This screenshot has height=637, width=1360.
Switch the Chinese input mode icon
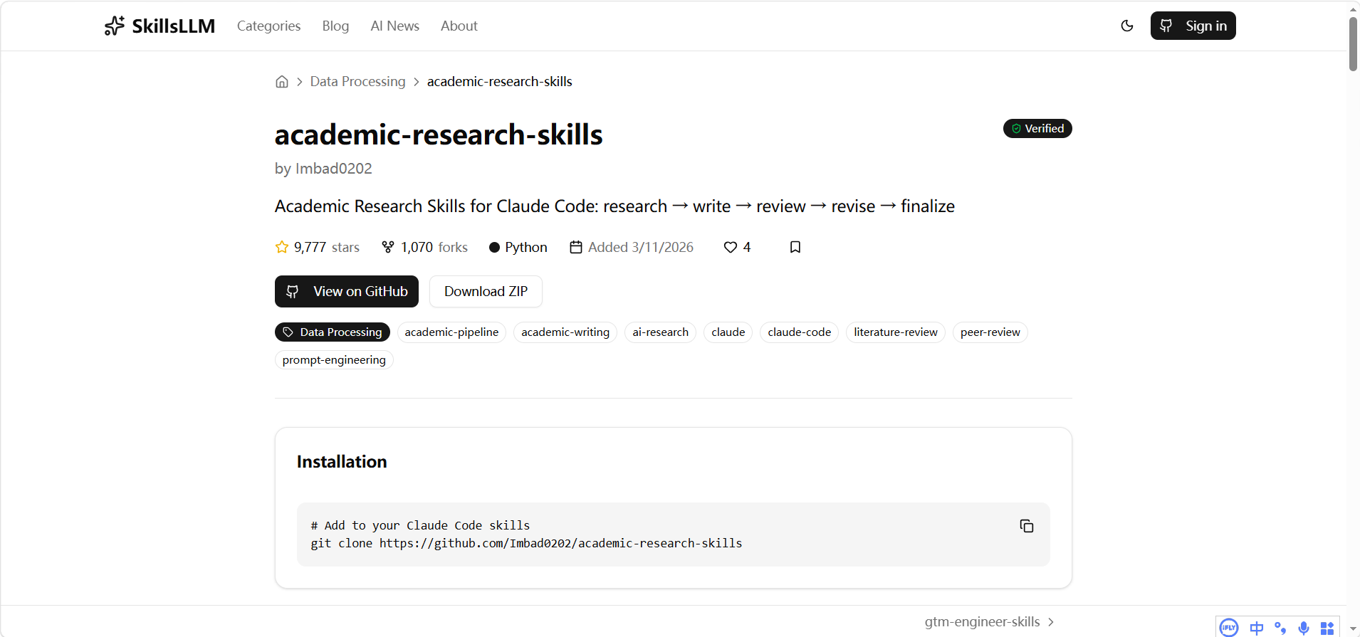[1257, 628]
